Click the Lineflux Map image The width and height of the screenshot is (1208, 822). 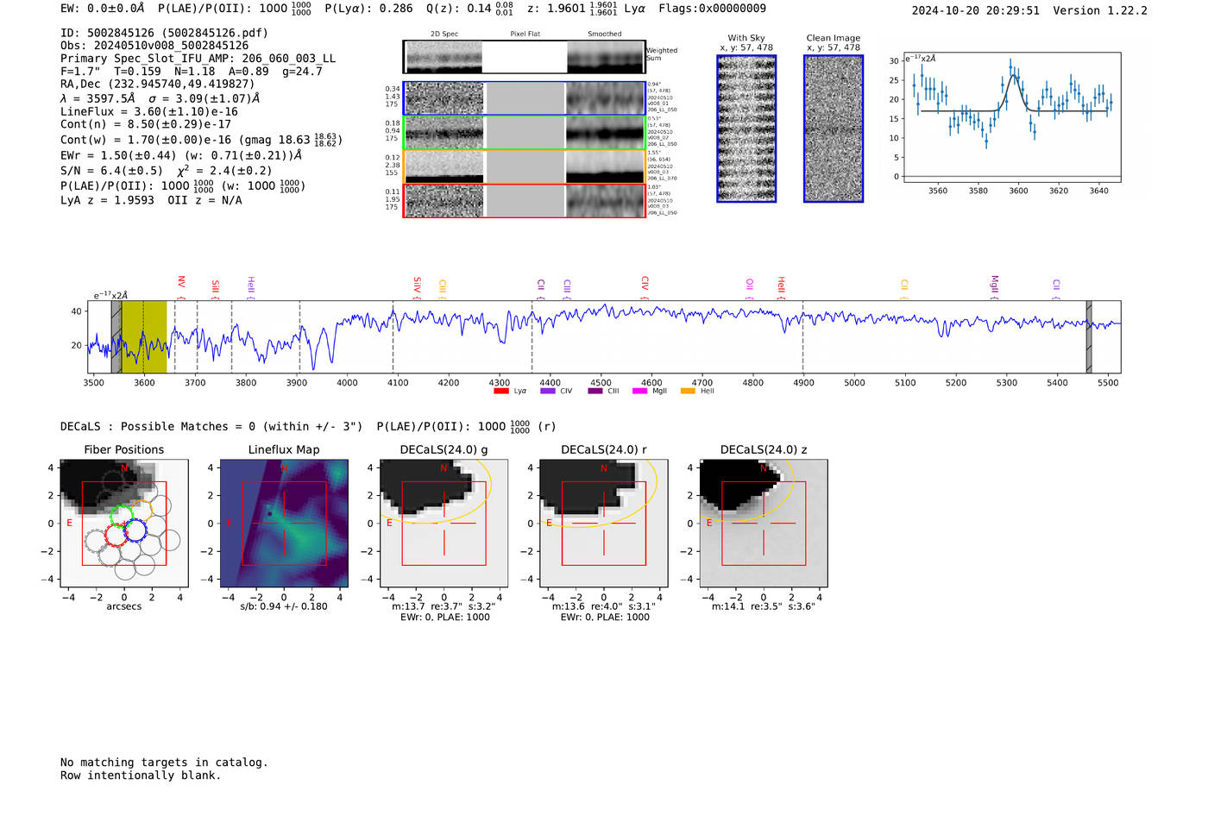(284, 524)
